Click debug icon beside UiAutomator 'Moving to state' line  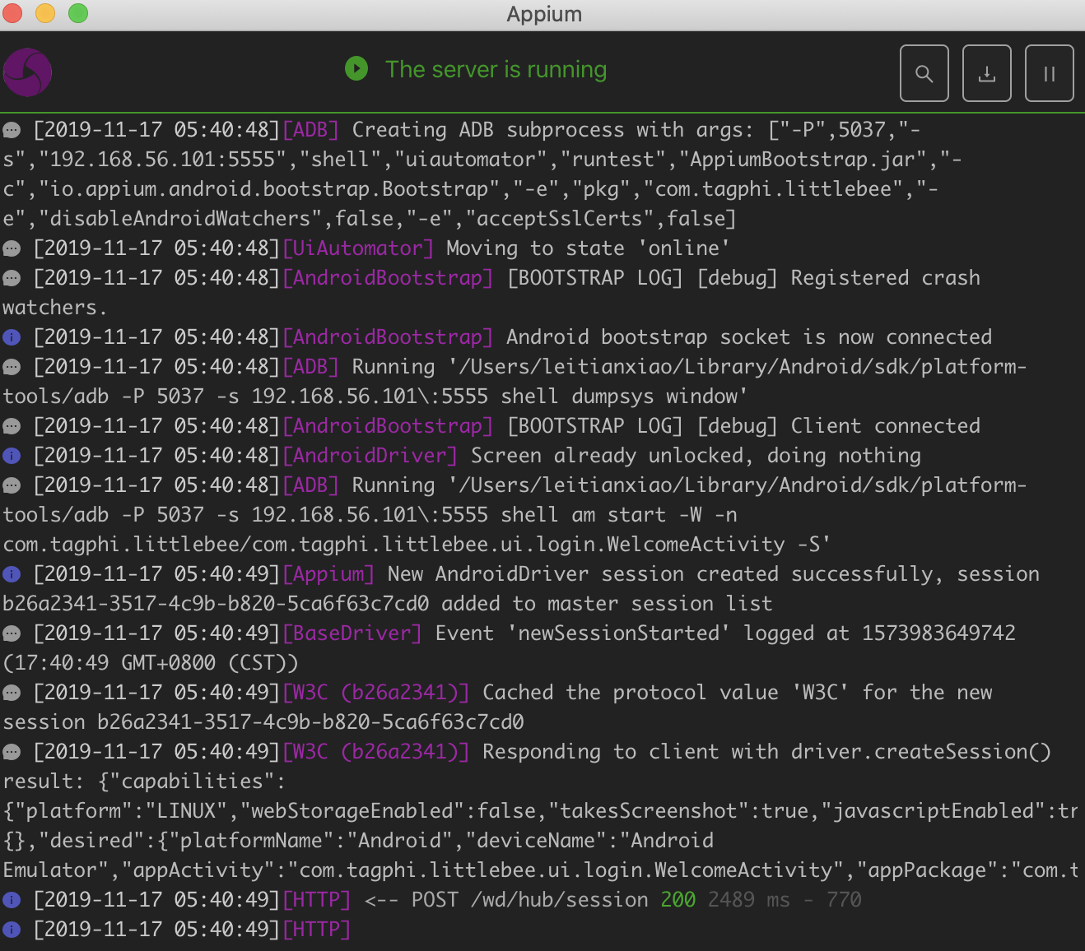12,248
